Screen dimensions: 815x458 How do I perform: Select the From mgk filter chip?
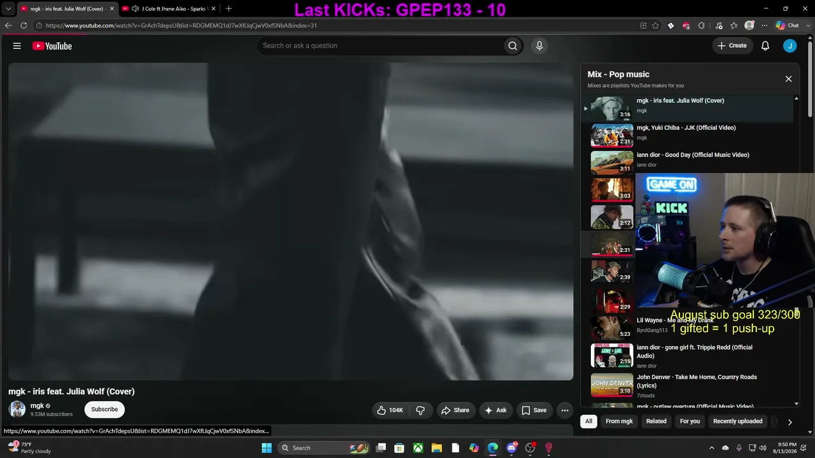coord(619,421)
